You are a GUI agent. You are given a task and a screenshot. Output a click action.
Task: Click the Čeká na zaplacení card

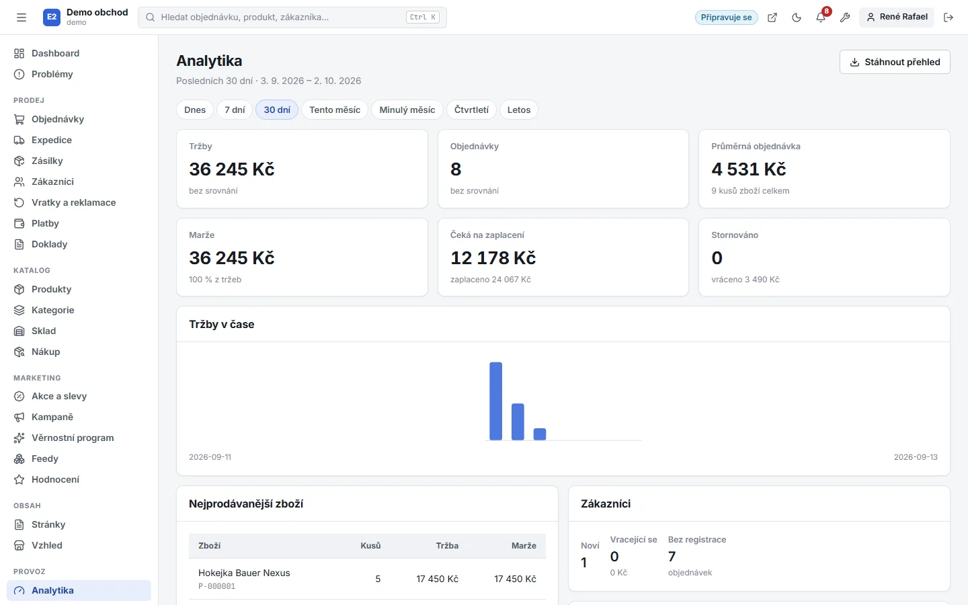pos(563,257)
